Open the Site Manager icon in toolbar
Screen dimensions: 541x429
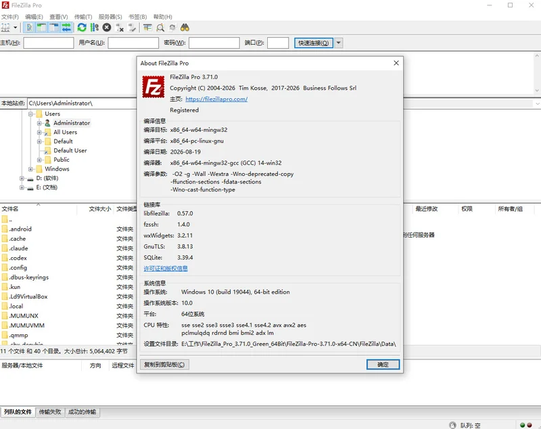click(5, 28)
